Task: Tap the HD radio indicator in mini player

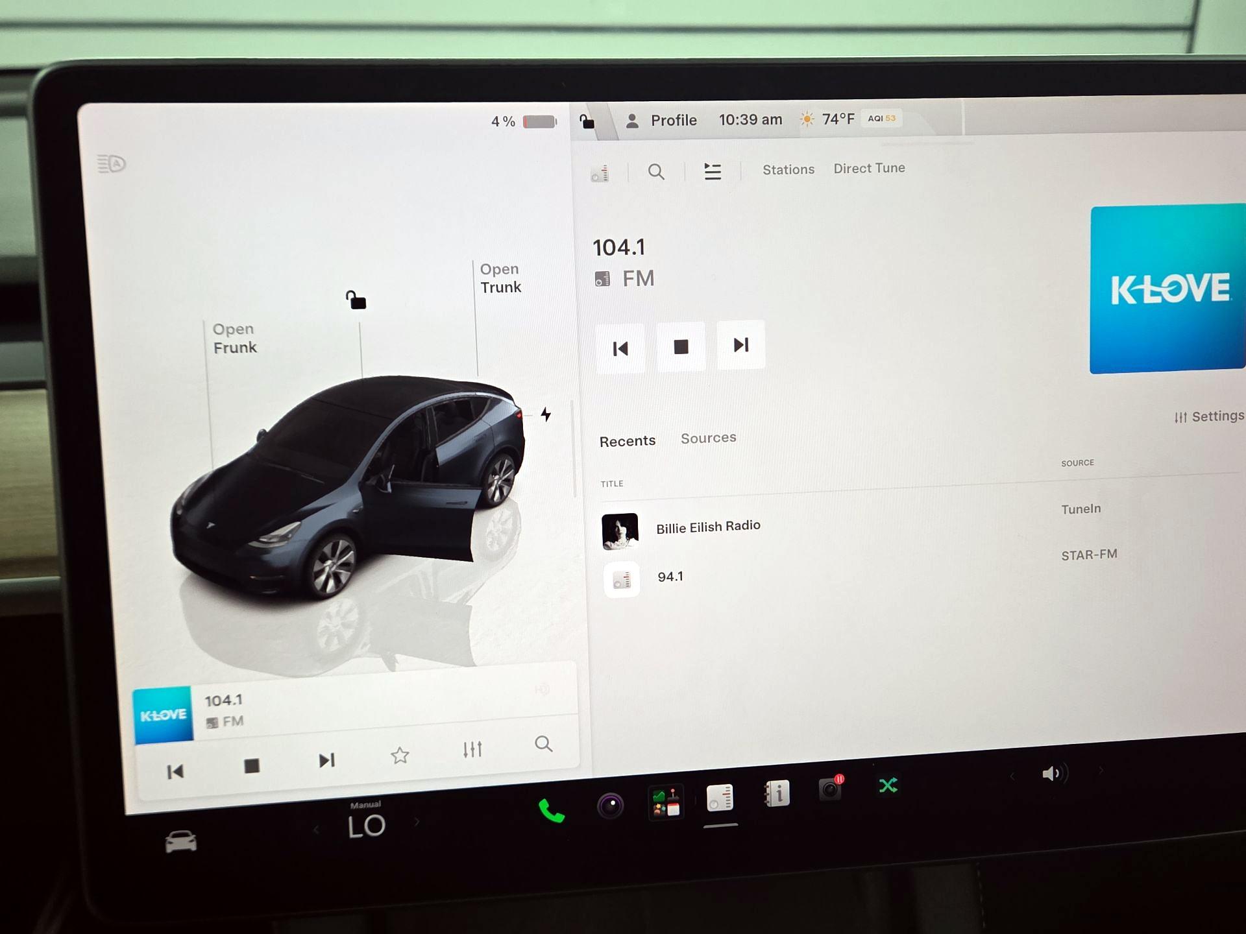Action: [542, 689]
